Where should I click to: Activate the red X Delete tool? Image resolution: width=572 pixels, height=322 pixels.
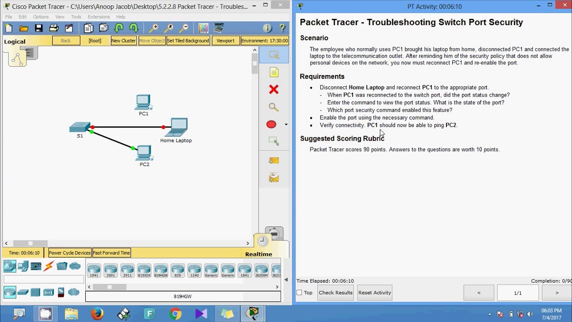tap(274, 89)
